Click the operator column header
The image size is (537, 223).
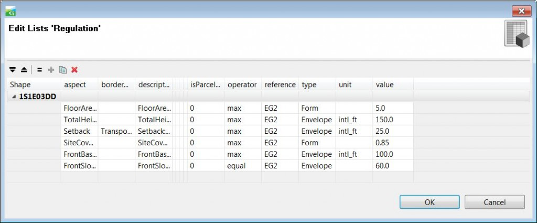(x=243, y=84)
